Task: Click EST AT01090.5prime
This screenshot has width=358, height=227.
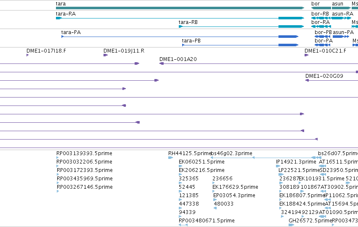Action: pyautogui.click(x=338, y=212)
